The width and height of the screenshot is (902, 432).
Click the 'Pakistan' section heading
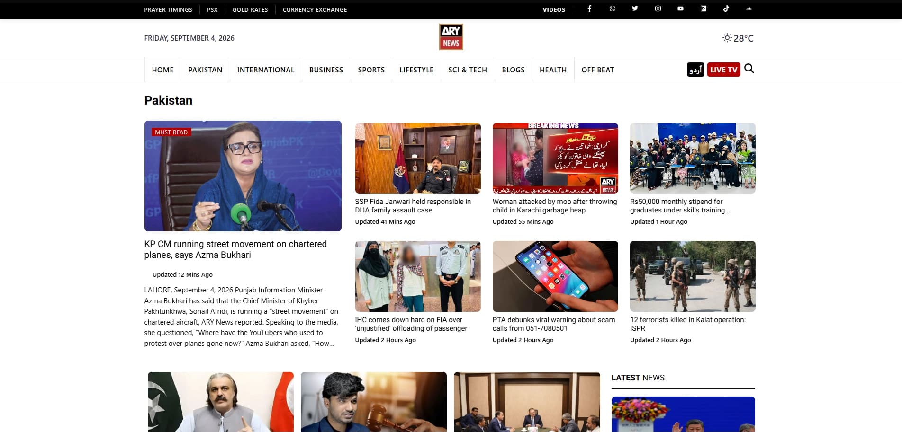[168, 100]
